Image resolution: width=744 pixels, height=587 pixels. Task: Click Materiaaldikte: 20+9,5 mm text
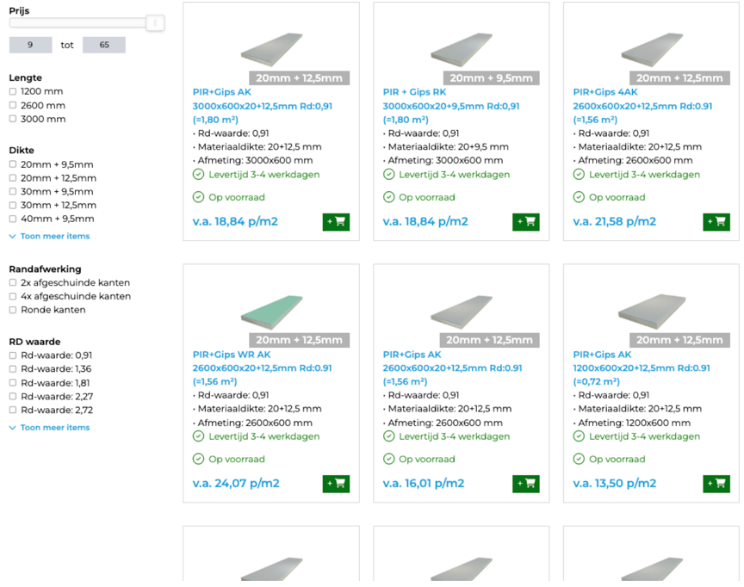448,147
